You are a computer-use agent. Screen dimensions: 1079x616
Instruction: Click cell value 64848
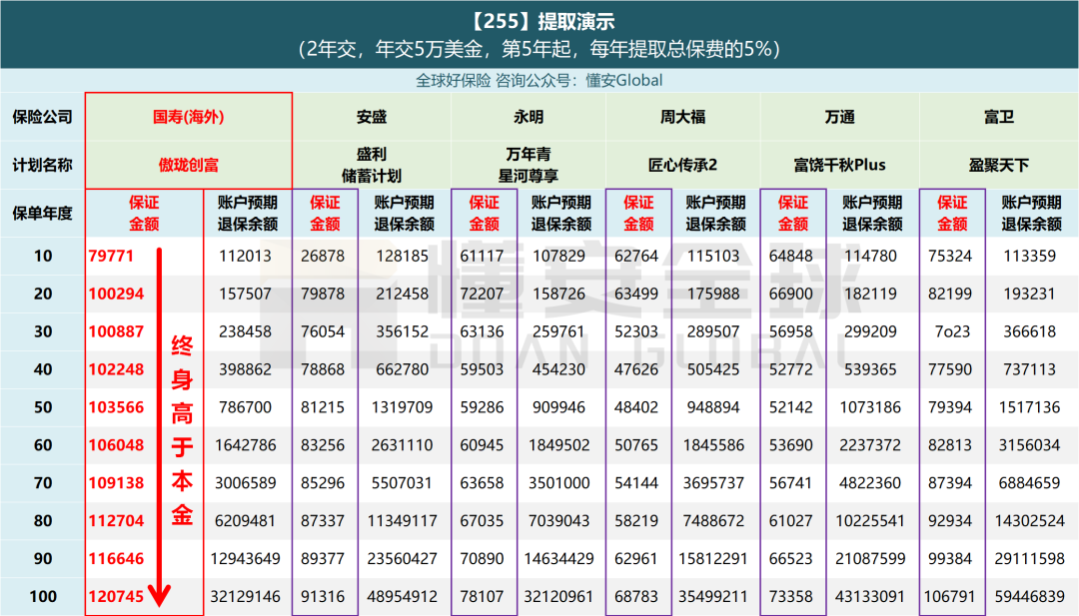click(x=791, y=257)
